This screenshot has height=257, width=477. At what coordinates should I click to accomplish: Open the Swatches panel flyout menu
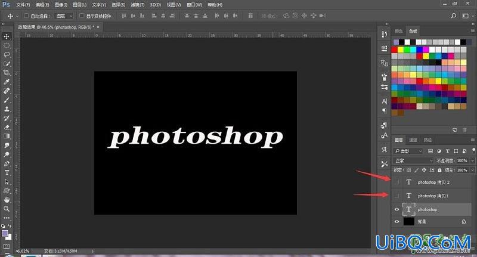coord(473,31)
